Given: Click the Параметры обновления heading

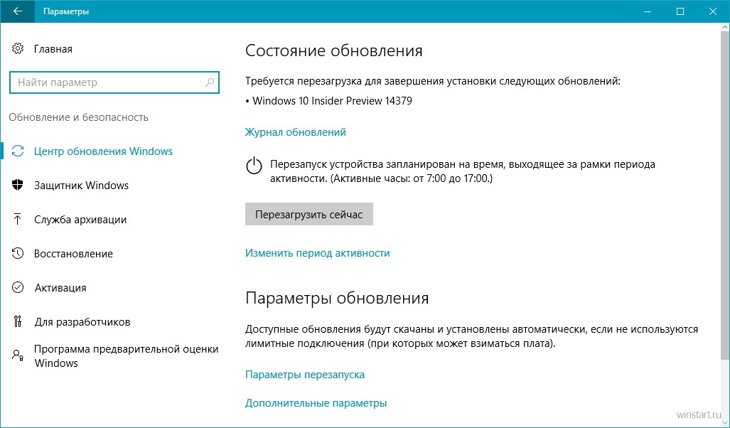Looking at the screenshot, I should pos(337,298).
